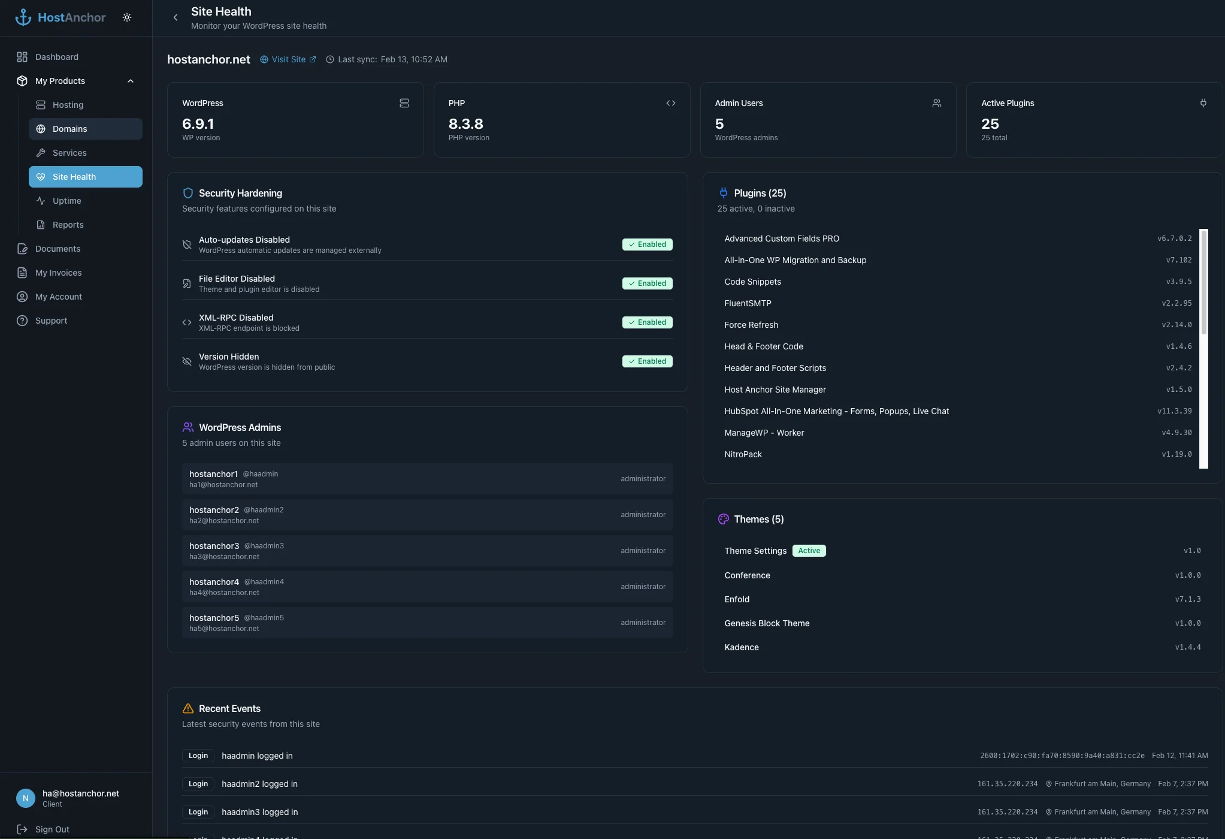The width and height of the screenshot is (1225, 839).
Task: Click the warning icon beside Recent Events
Action: pos(187,708)
